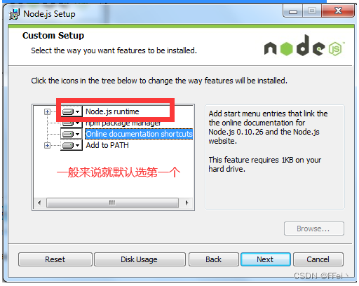The height and width of the screenshot is (286, 359).
Task: Click the Node.js Setup installer title icon
Action: [14, 14]
